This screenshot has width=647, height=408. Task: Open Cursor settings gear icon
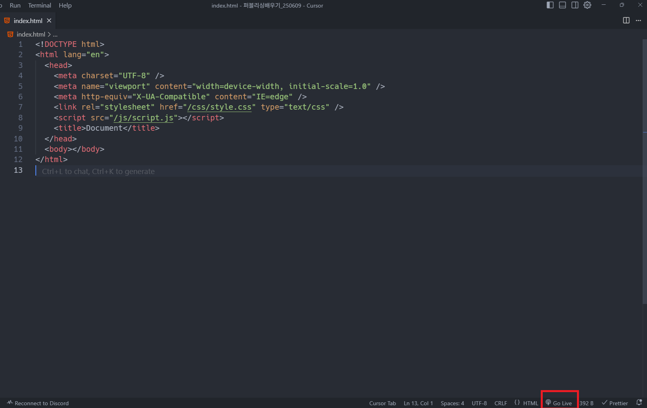(x=587, y=5)
